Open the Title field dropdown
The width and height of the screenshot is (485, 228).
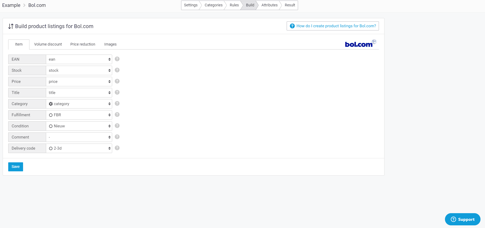point(79,93)
